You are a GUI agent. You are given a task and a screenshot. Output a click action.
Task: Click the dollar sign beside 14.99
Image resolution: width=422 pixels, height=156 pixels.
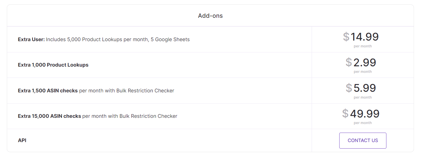(346, 37)
